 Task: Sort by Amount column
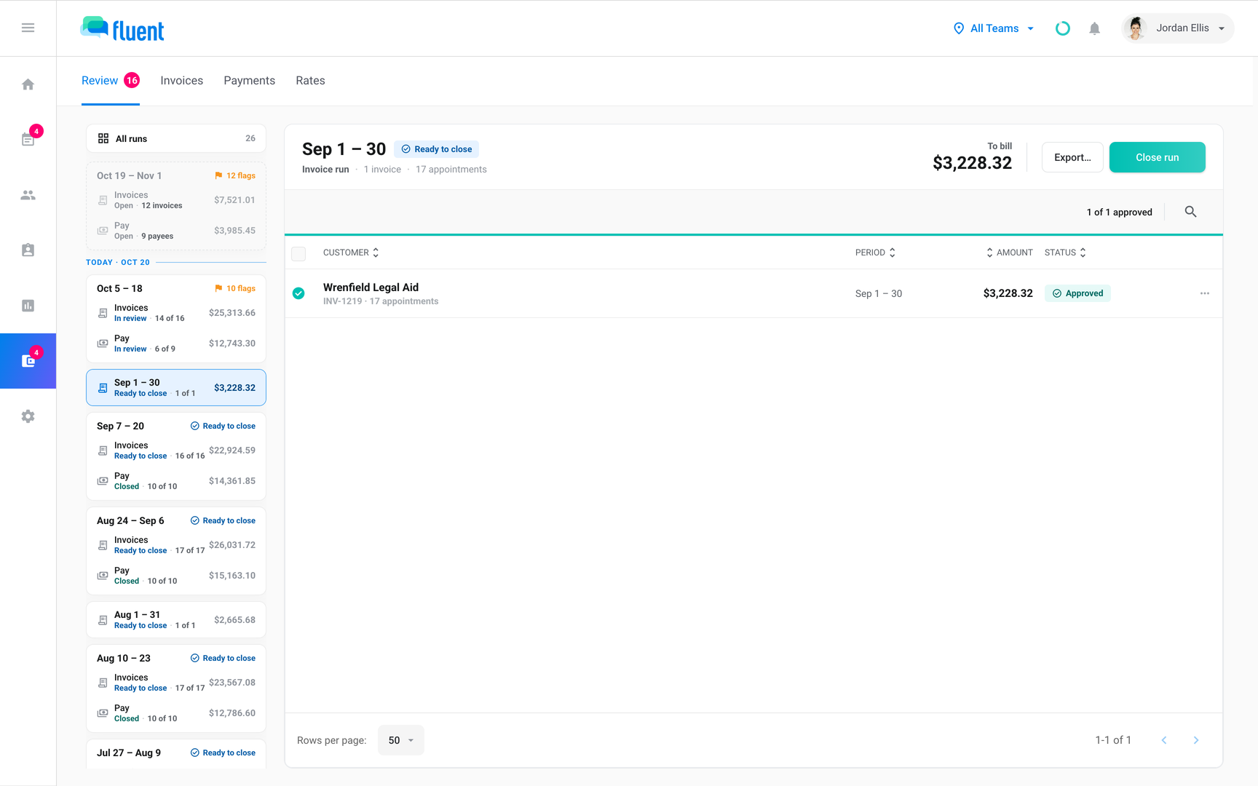1009,253
